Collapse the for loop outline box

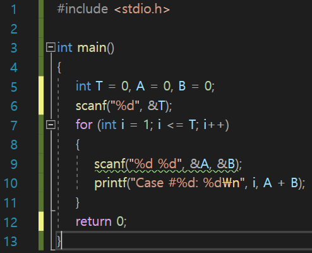pos(51,125)
